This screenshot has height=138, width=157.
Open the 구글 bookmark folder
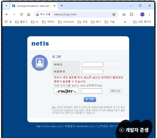coord(109,22)
